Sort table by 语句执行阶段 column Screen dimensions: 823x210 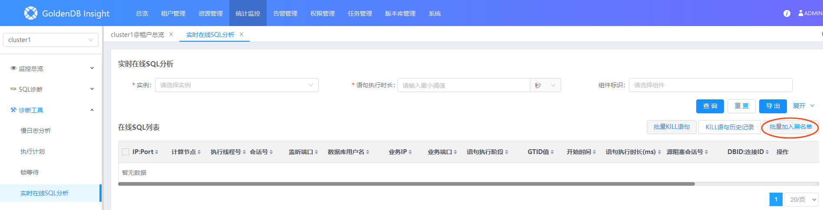click(x=506, y=152)
